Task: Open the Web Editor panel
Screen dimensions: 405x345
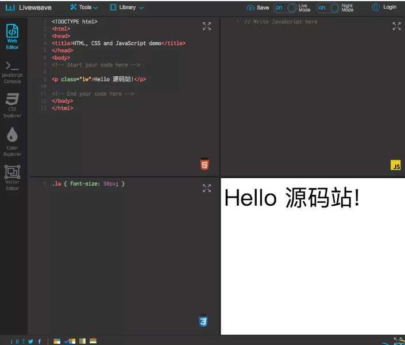Action: (12, 36)
